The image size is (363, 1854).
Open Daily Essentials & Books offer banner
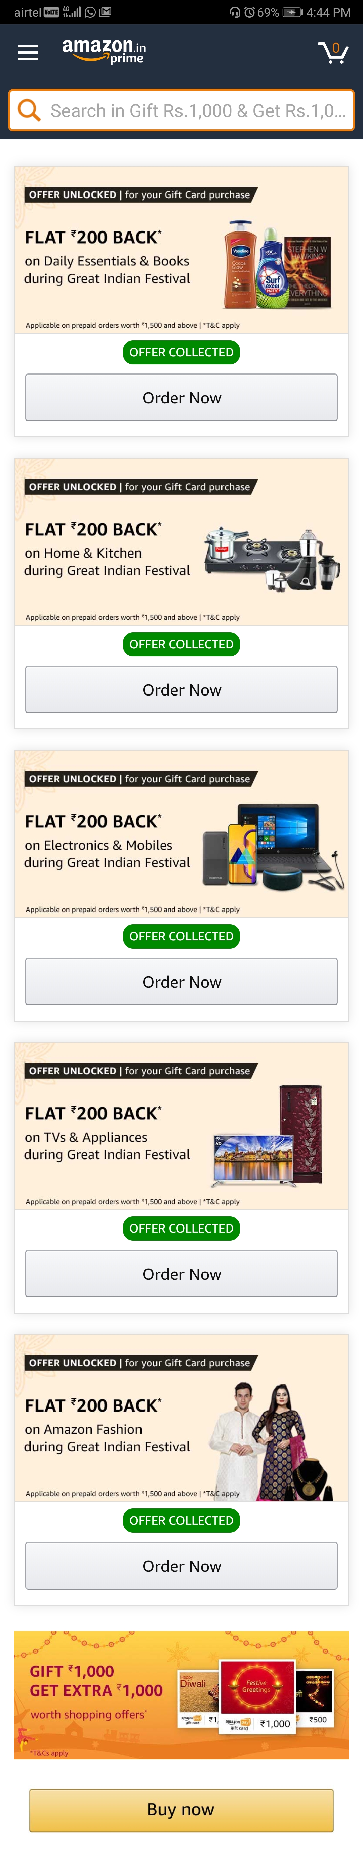[x=181, y=250]
